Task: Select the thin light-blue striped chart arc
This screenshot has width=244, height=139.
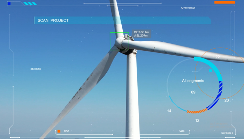Action: pos(175,104)
